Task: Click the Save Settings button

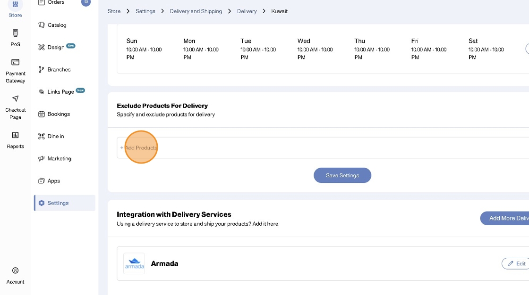Action: pyautogui.click(x=342, y=175)
